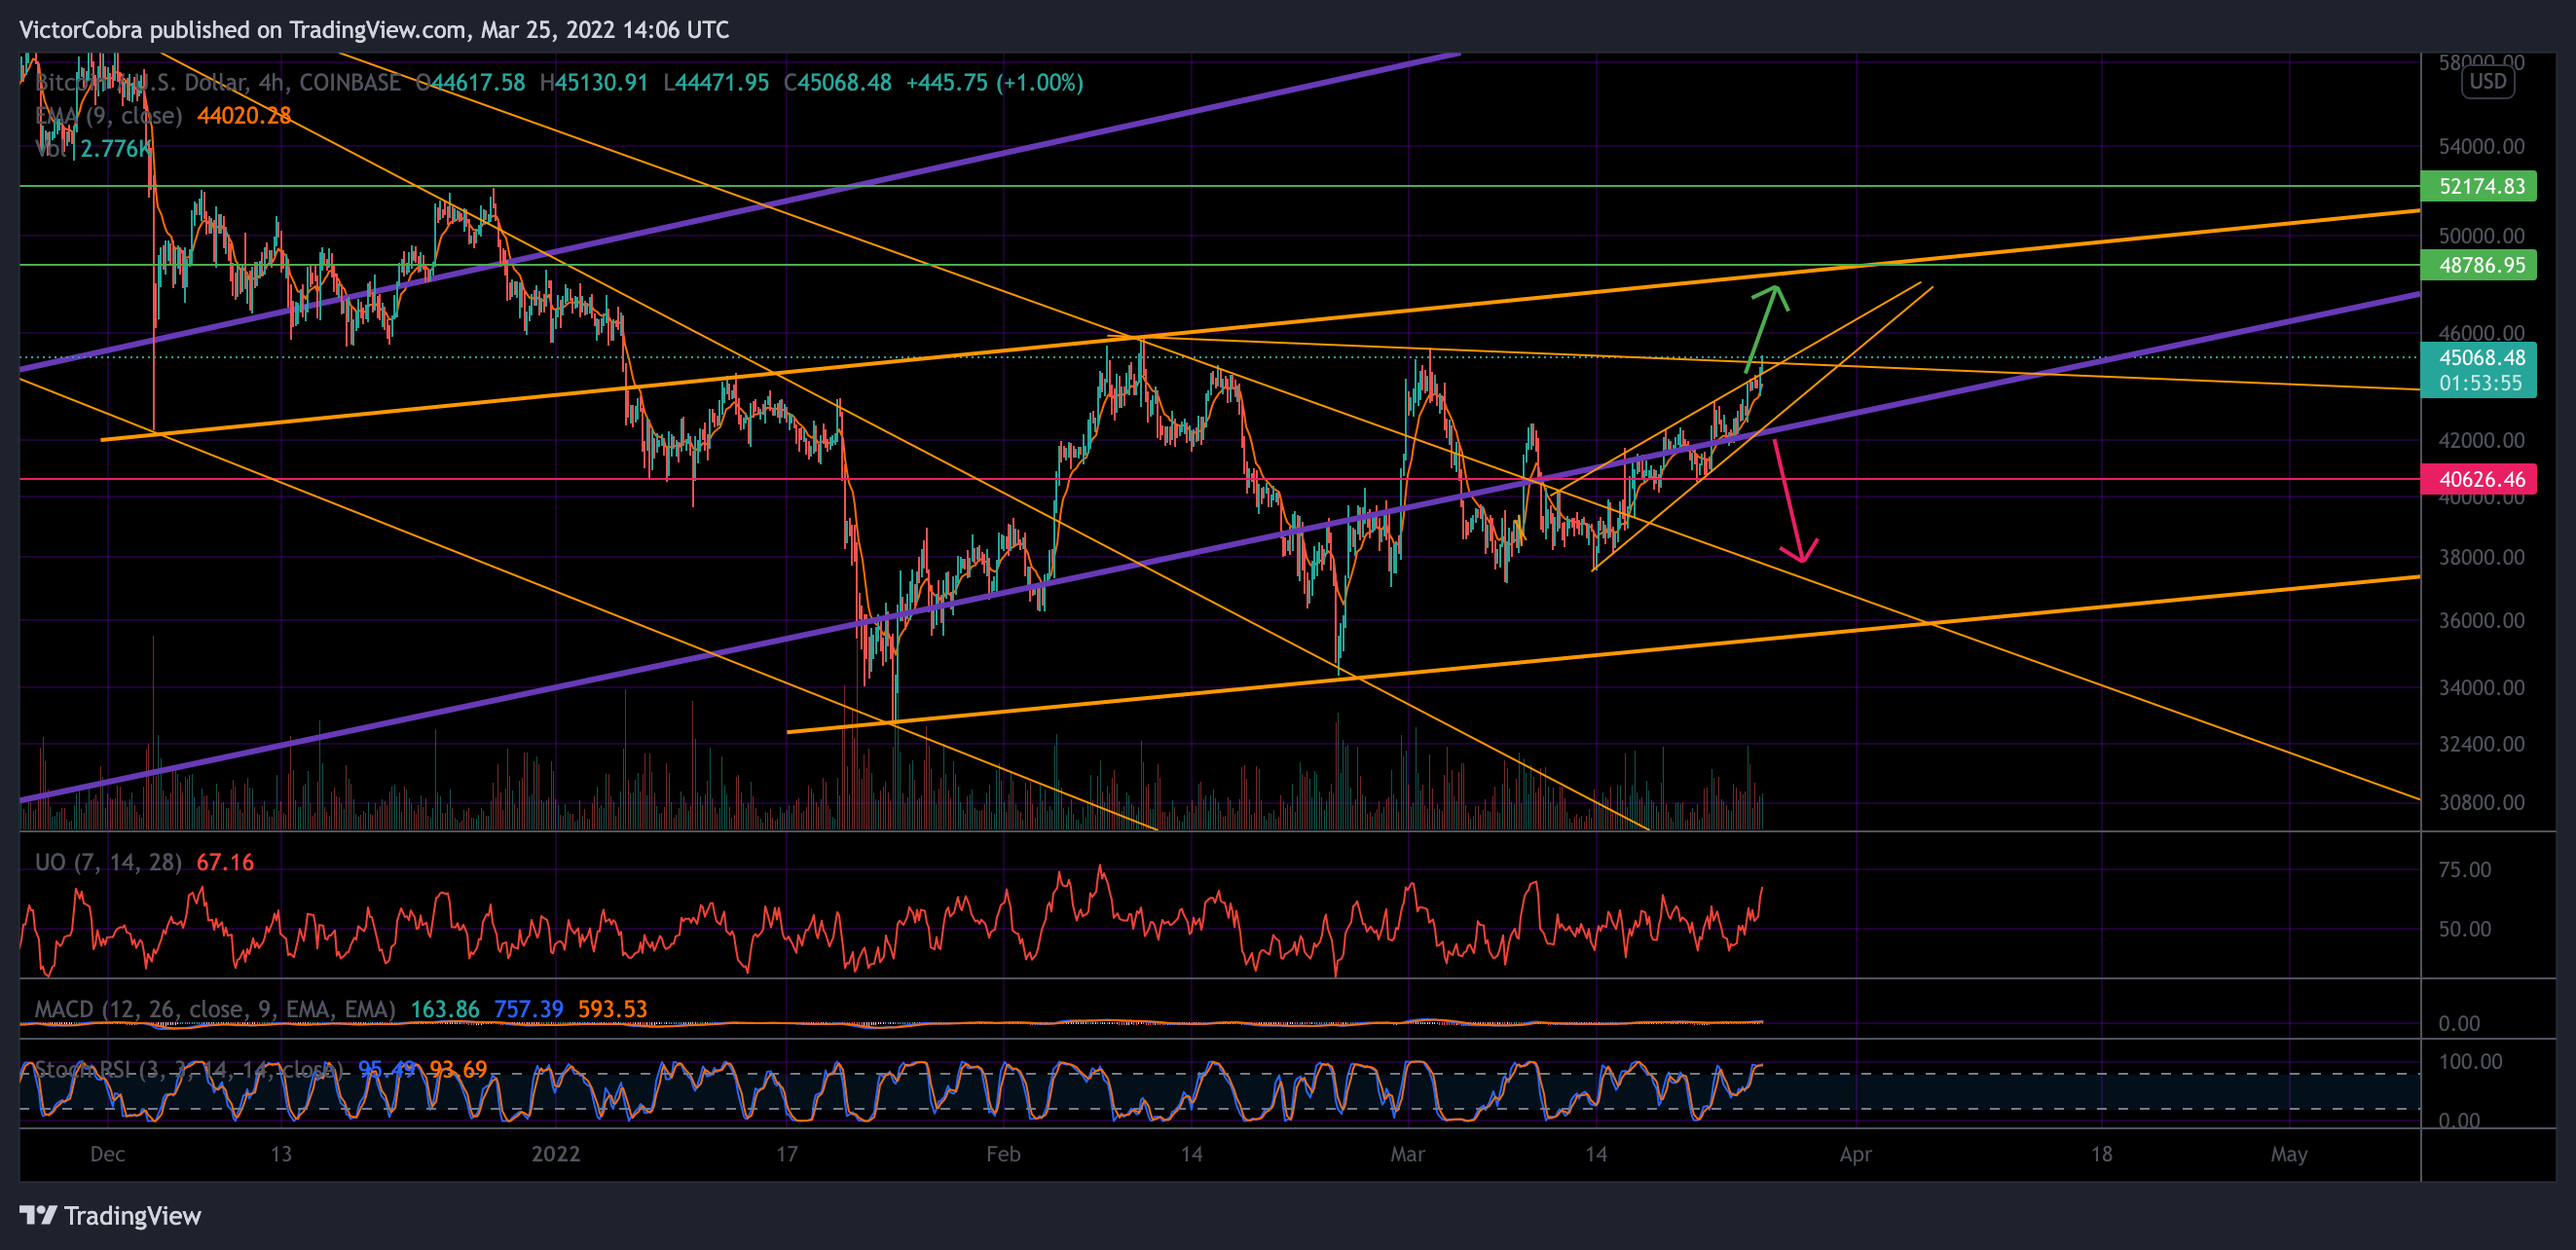Click the '18' date label on time axis
The width and height of the screenshot is (2576, 1250).
(x=2101, y=1154)
